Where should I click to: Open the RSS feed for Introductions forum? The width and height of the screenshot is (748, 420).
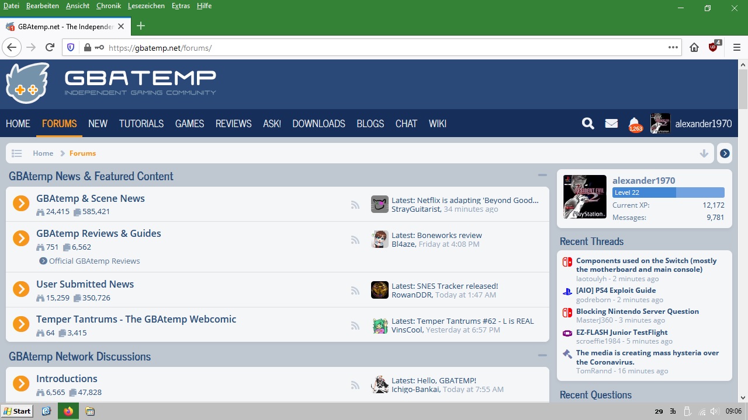click(355, 385)
